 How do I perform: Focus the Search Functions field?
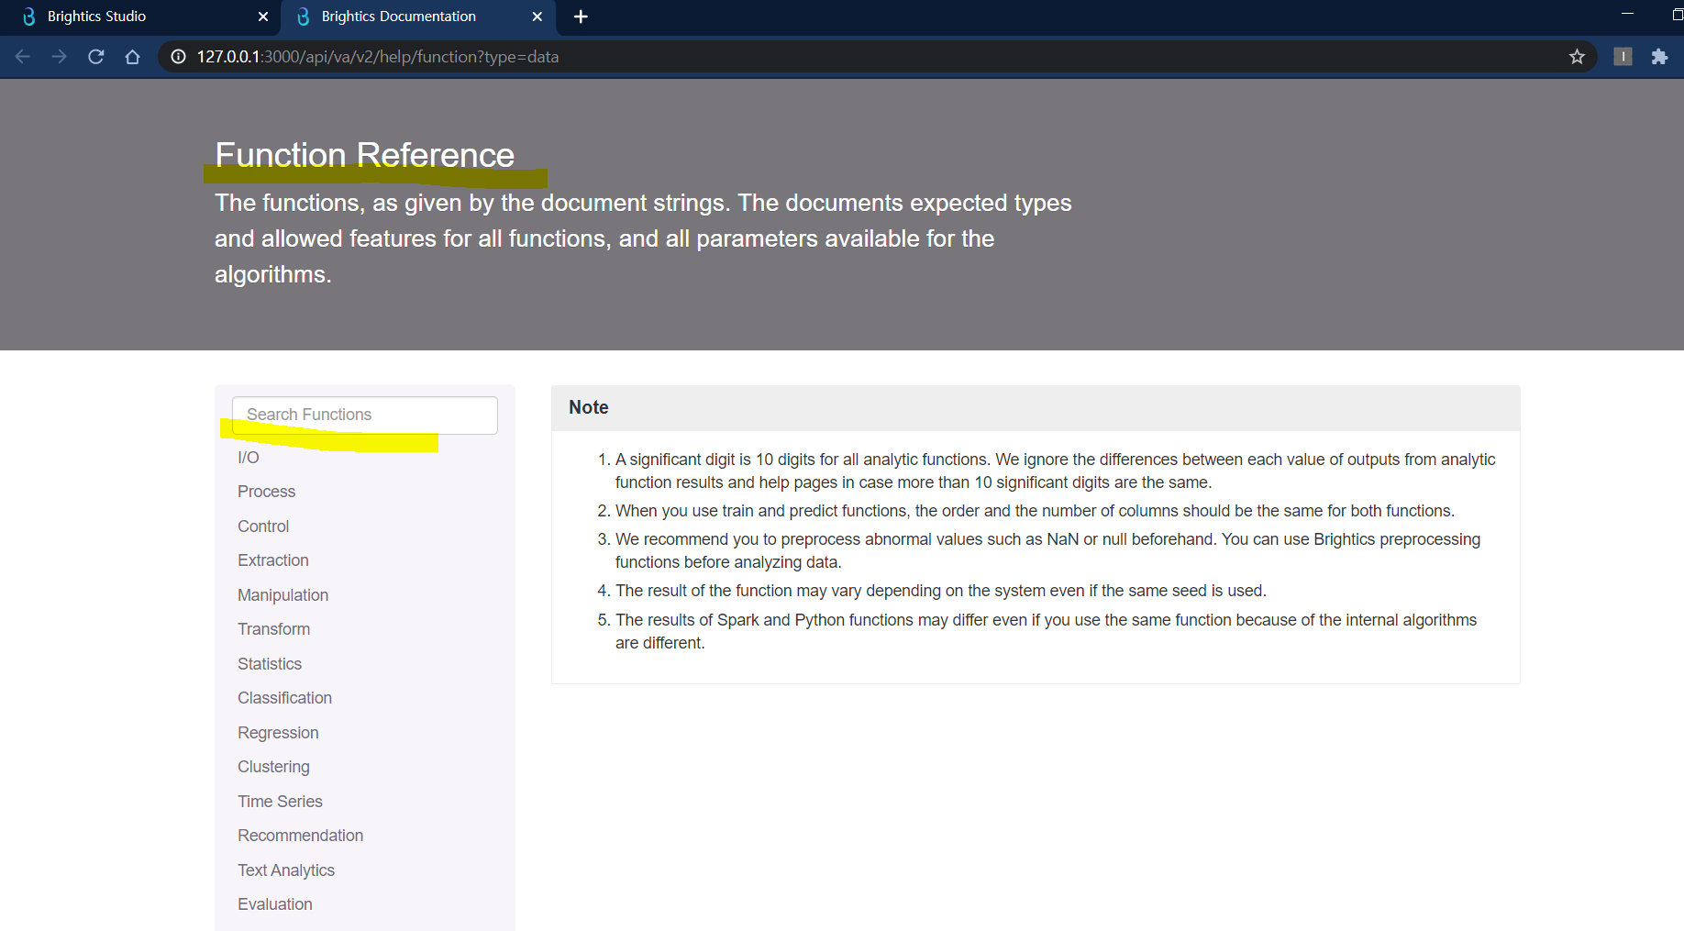click(x=365, y=415)
